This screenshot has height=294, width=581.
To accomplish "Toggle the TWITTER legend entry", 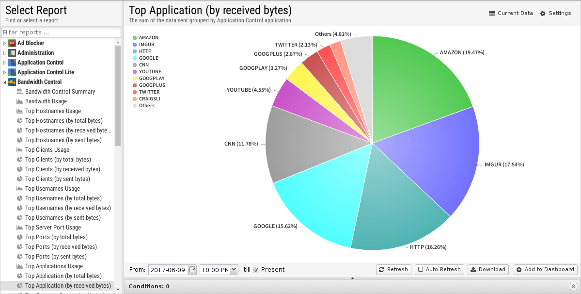I will click(x=146, y=92).
